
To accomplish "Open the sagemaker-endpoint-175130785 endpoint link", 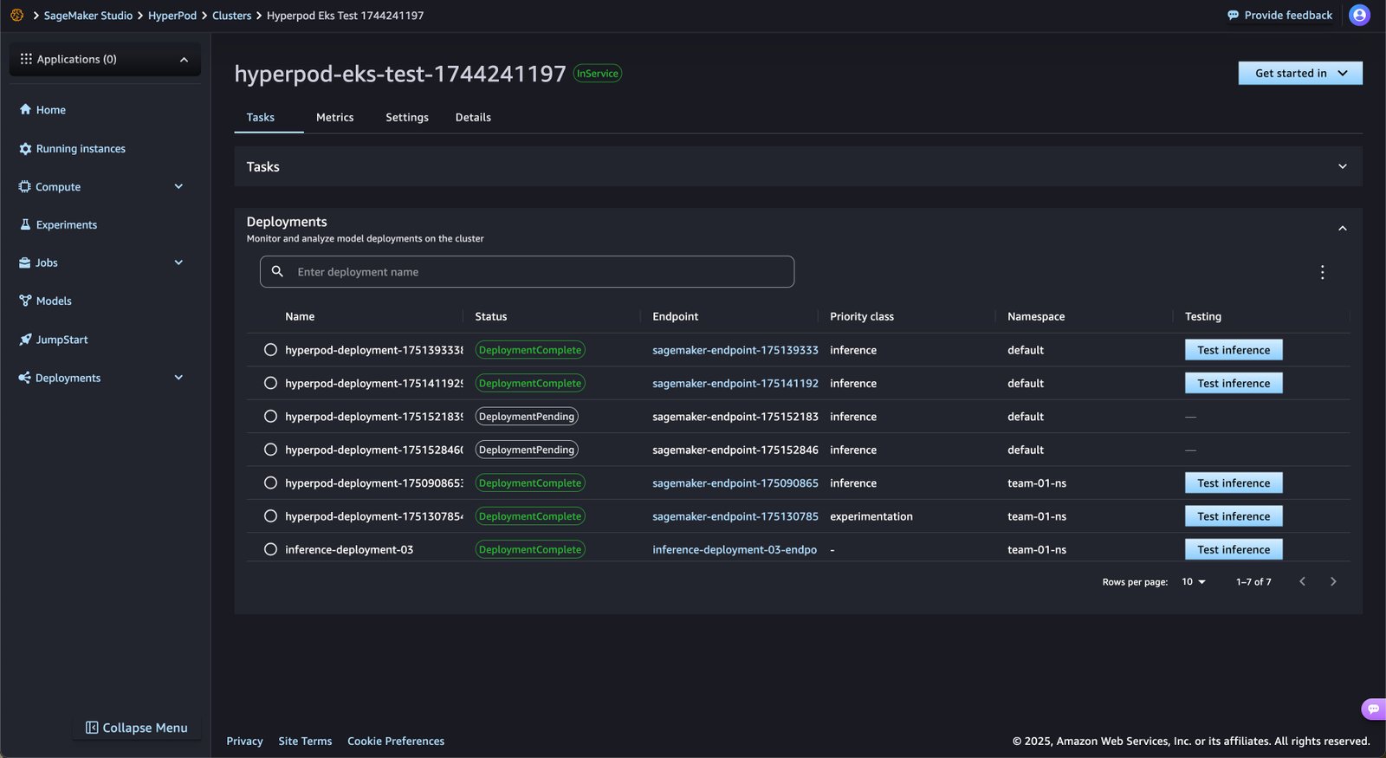I will coord(735,516).
